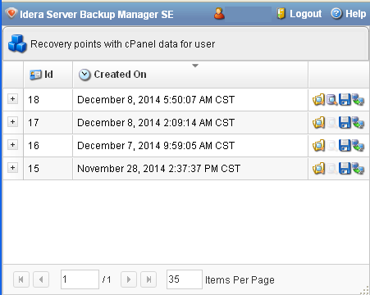This screenshot has width=370, height=295.
Task: Click the 'Items Per Page' label
Action: click(x=240, y=280)
